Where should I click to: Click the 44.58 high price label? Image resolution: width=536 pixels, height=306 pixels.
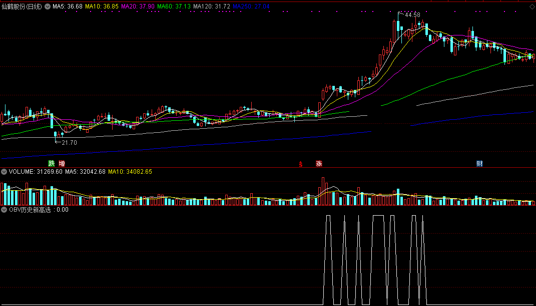(412, 15)
